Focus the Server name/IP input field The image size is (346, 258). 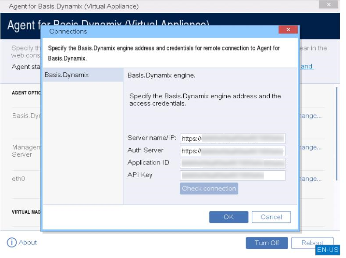[x=232, y=139]
